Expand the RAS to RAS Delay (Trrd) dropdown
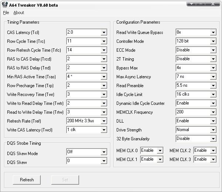 click(x=87, y=68)
